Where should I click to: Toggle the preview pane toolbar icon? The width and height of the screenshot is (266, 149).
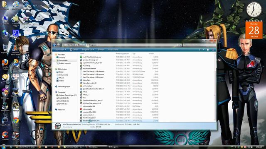208,50
